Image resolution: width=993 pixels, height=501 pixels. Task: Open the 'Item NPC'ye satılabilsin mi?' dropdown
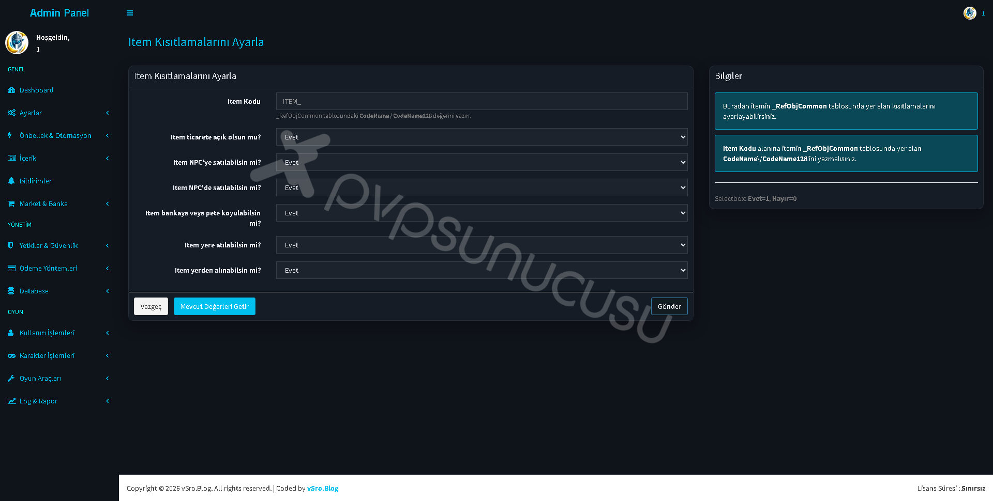point(482,162)
